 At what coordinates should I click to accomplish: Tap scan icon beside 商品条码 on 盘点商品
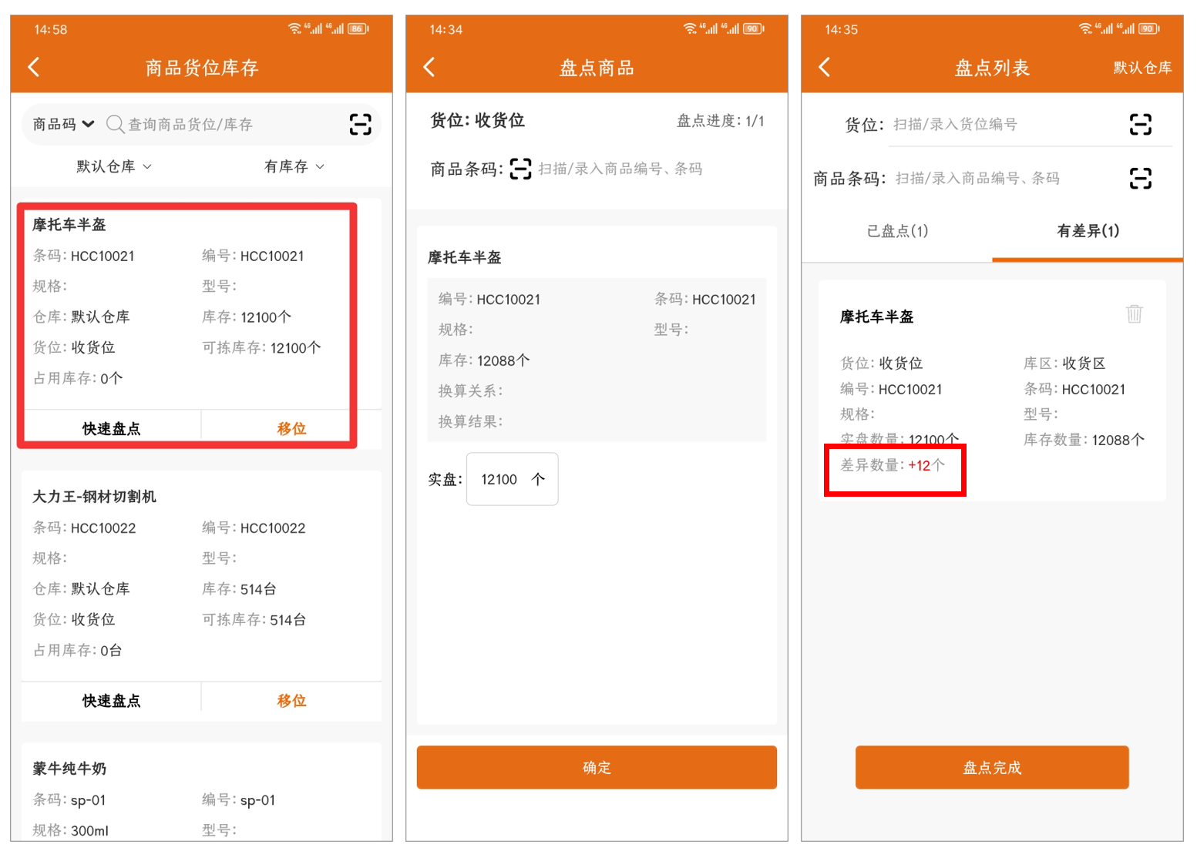click(520, 169)
